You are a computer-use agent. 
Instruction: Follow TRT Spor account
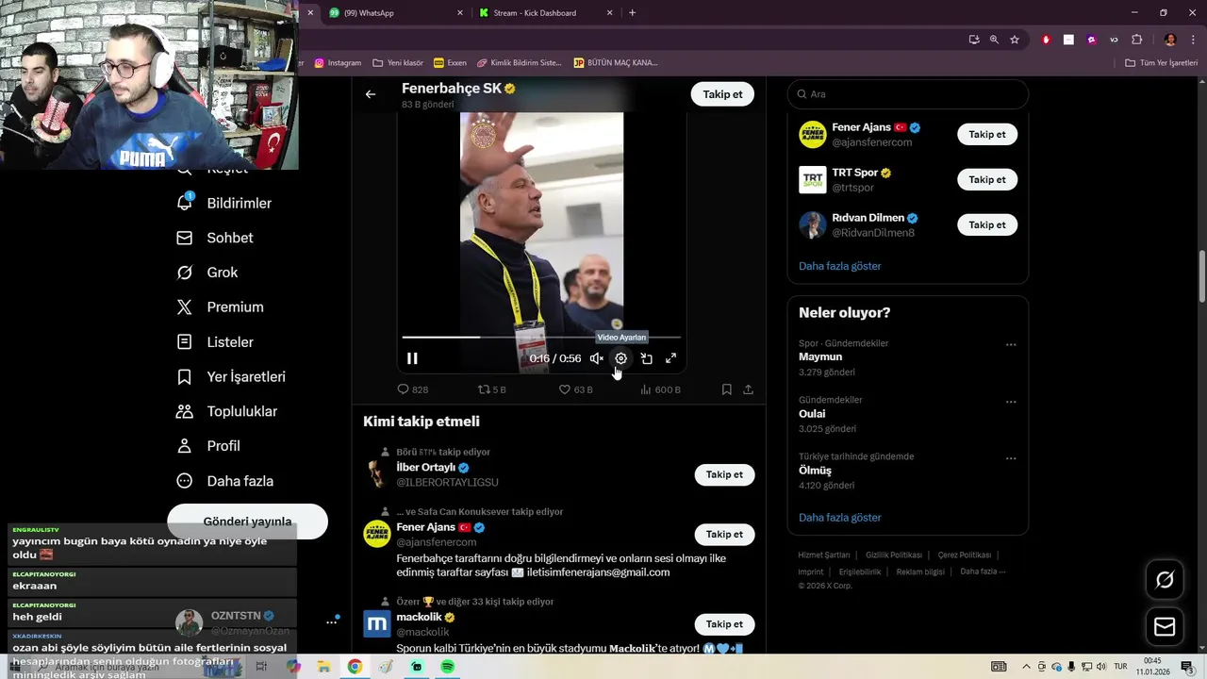[987, 179]
